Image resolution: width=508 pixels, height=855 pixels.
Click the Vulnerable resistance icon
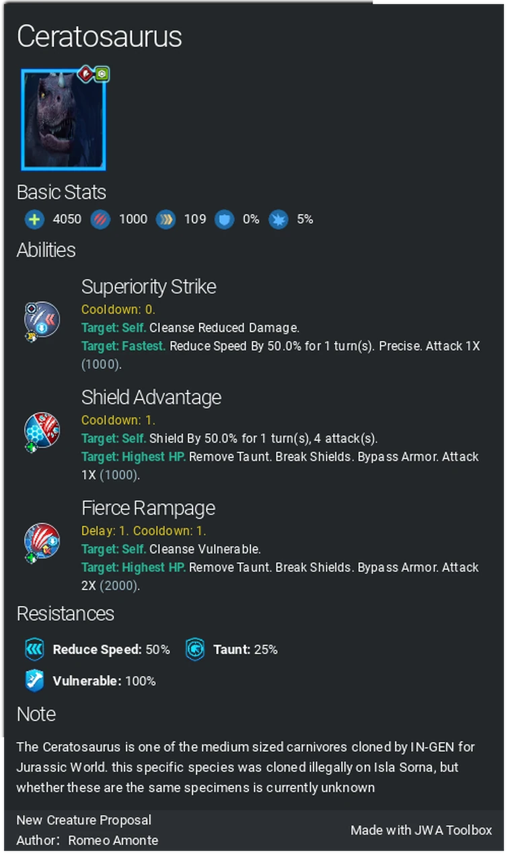tap(34, 681)
